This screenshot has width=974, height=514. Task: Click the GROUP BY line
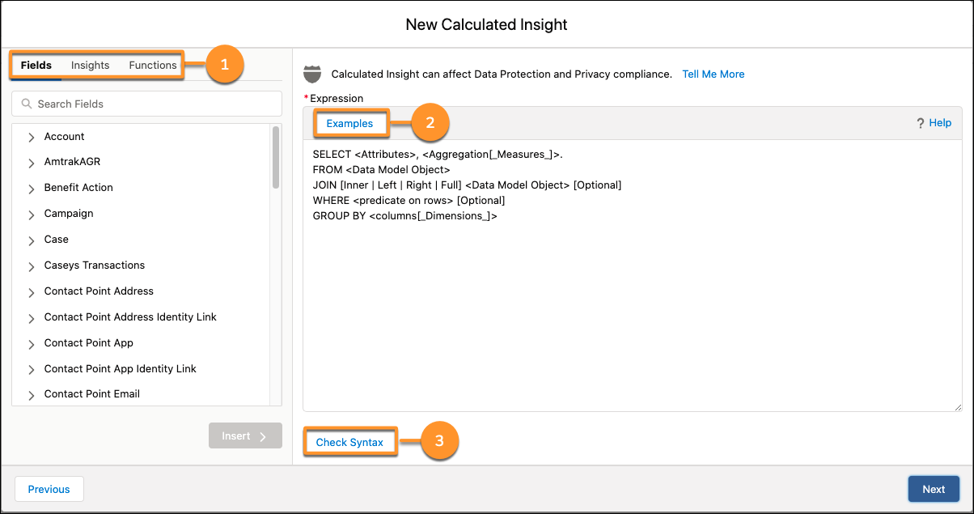click(404, 216)
